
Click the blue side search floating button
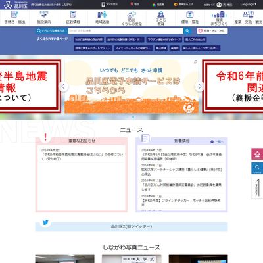(257, 168)
